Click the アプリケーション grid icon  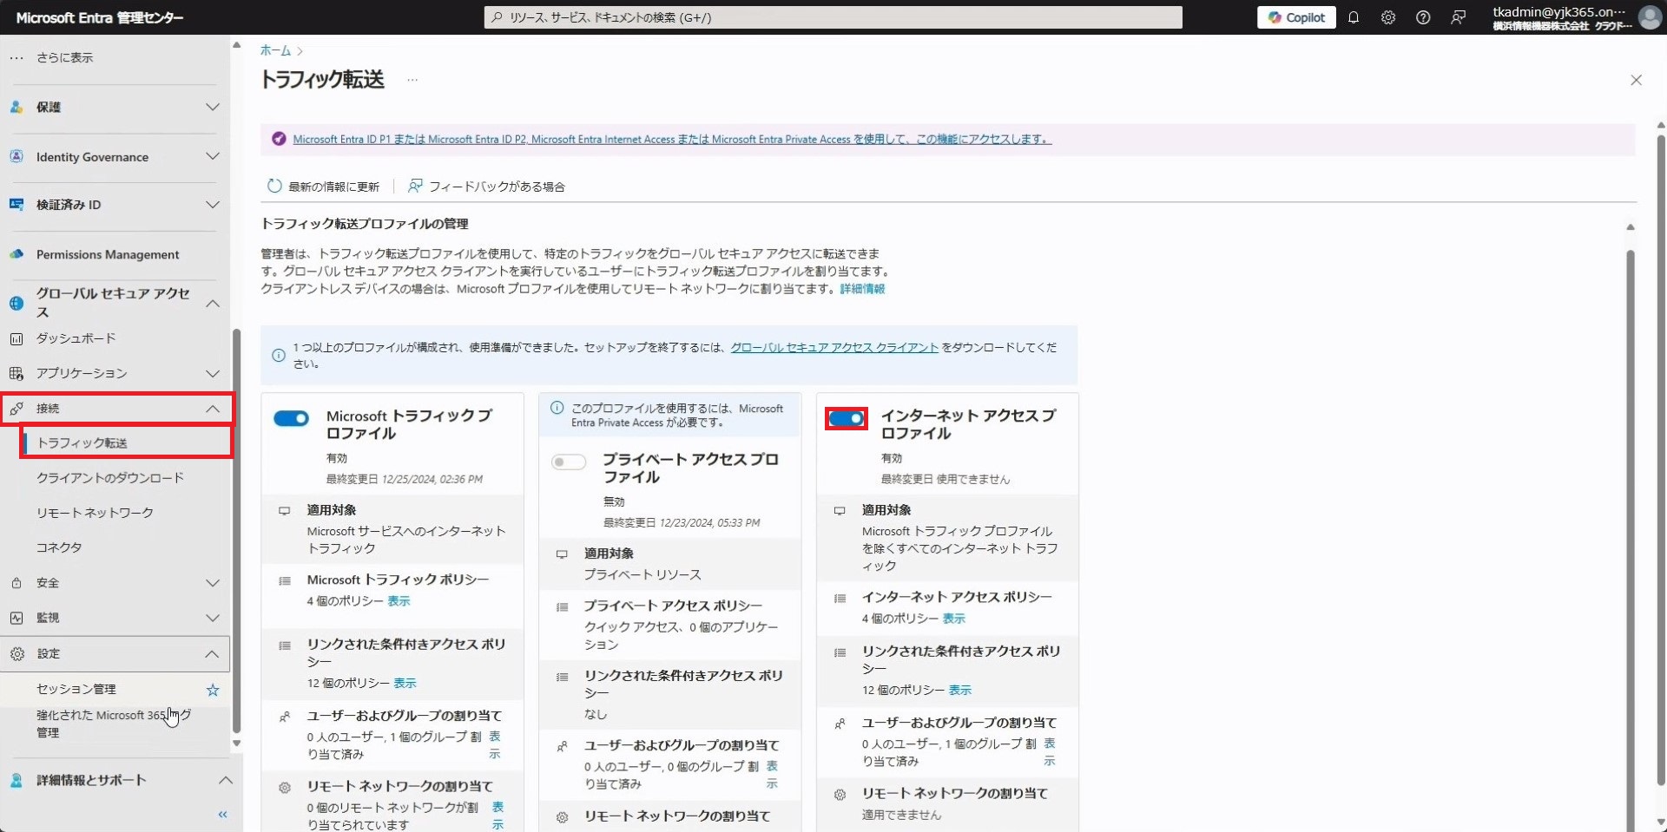pos(16,374)
